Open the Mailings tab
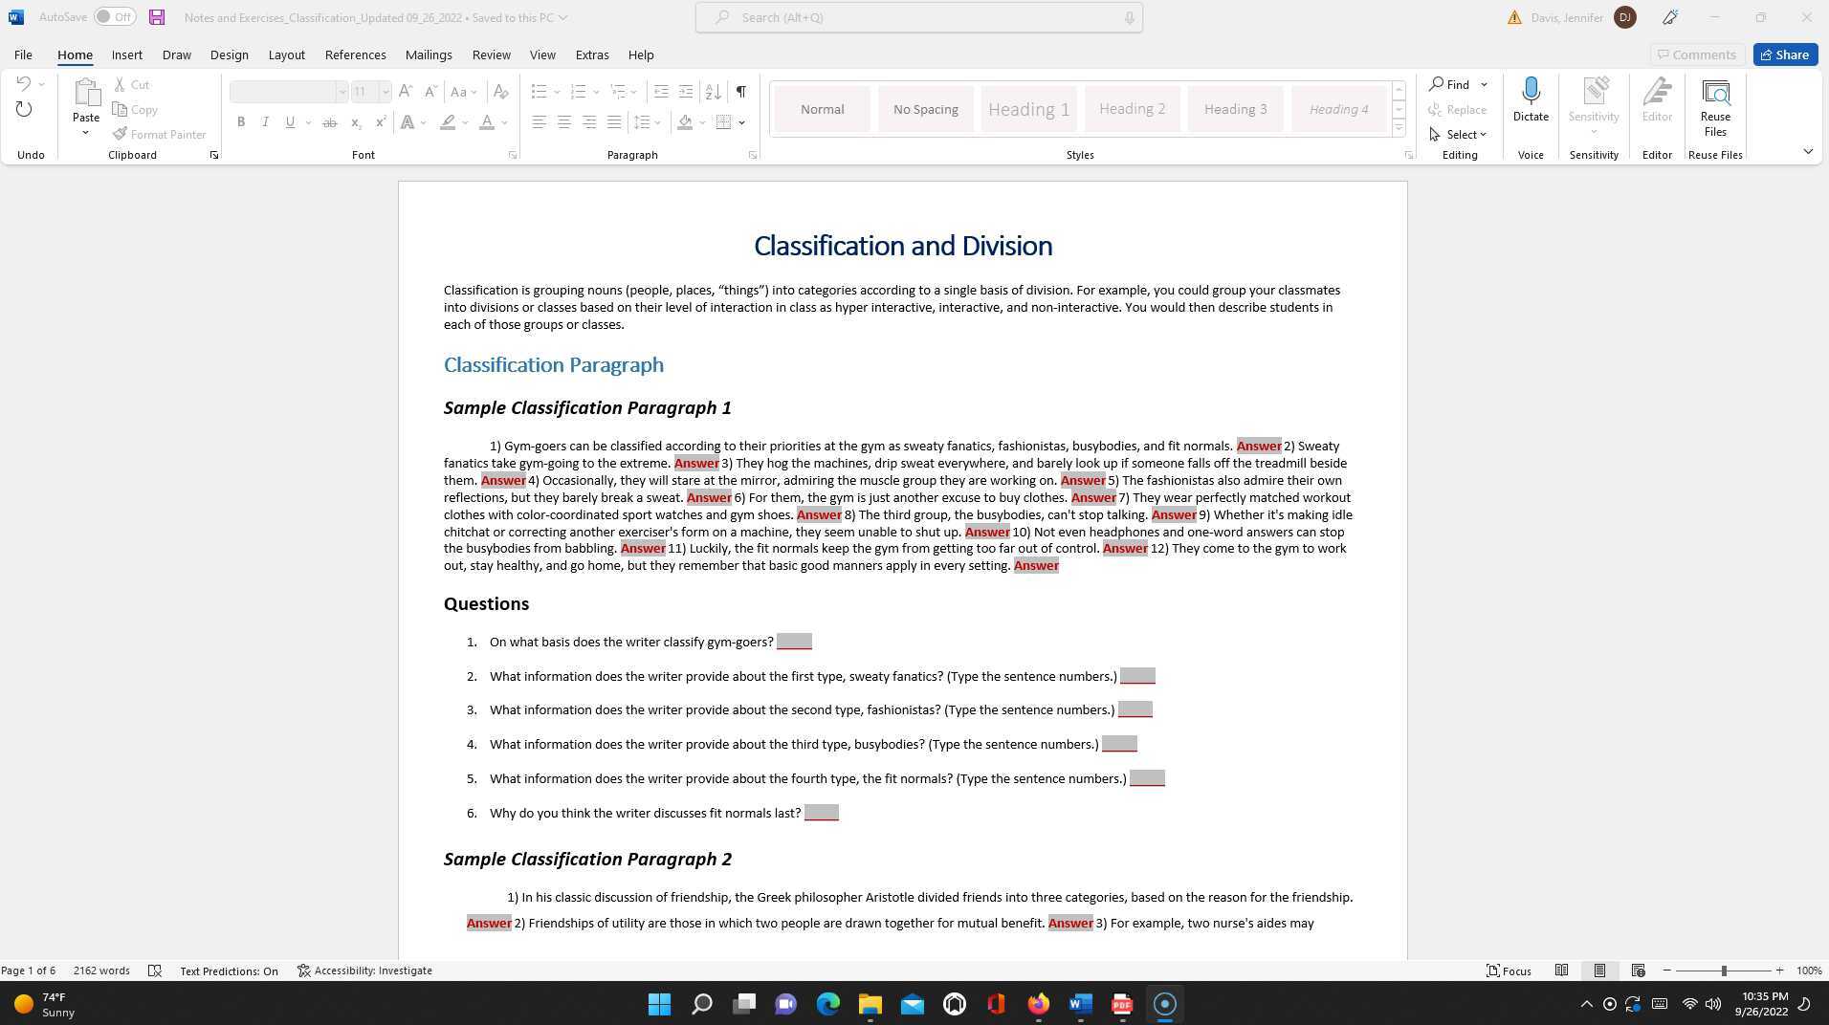The width and height of the screenshot is (1829, 1025). 428,55
